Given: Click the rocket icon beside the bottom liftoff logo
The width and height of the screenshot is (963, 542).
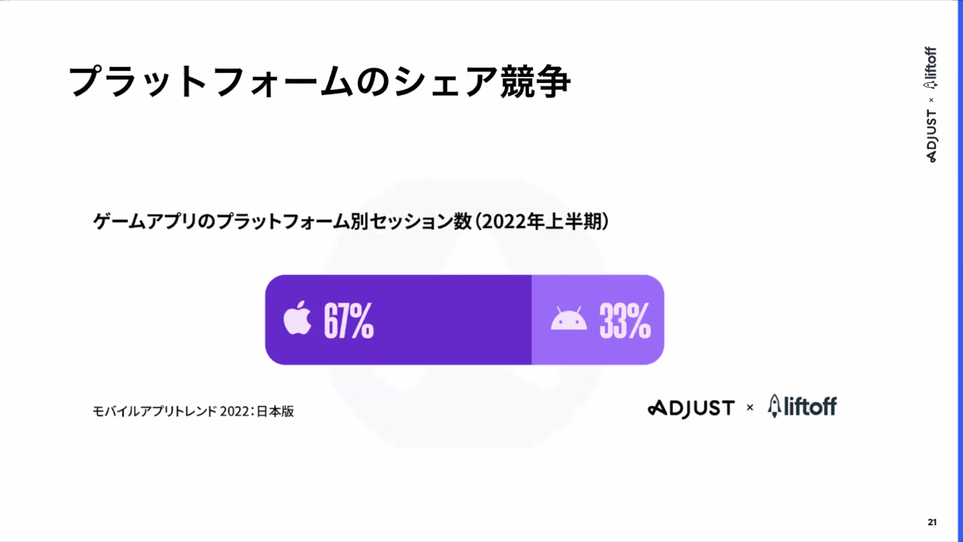Looking at the screenshot, I should point(774,406).
